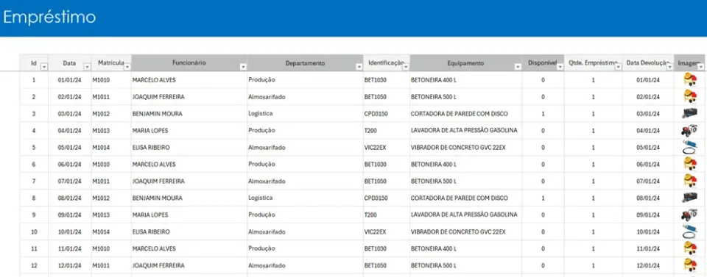Screen dimensions: 707x277
Task: Select the Equipamento column header
Action: [x=465, y=63]
